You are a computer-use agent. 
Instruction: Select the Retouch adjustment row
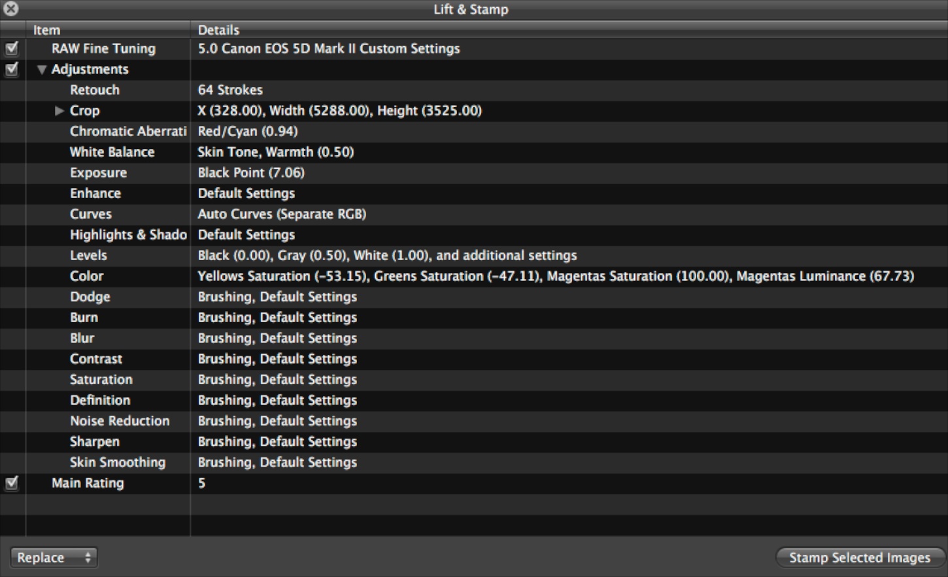click(95, 90)
